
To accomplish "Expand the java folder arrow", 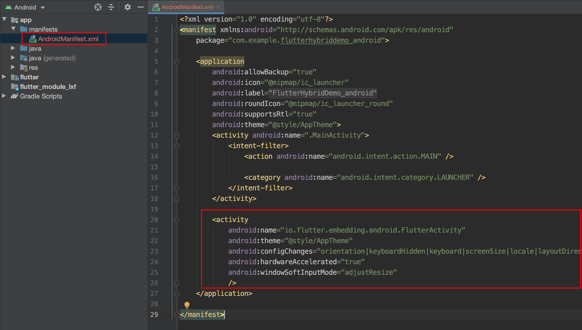I will [13, 48].
